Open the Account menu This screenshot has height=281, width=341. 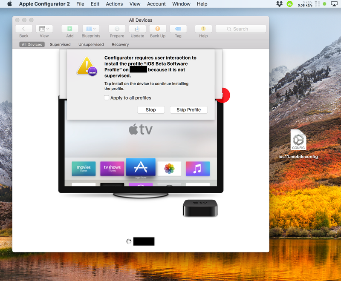[x=156, y=4]
